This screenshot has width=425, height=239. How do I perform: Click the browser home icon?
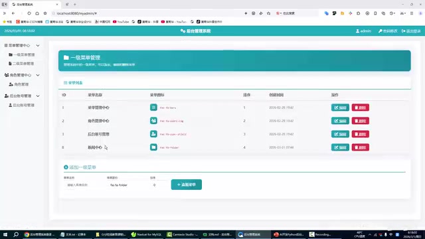tap(37, 13)
